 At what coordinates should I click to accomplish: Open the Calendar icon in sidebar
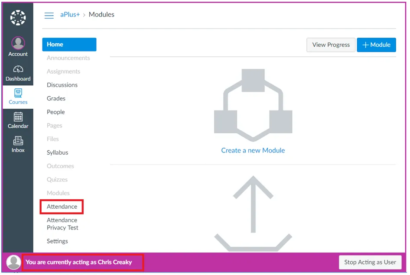[x=18, y=117]
